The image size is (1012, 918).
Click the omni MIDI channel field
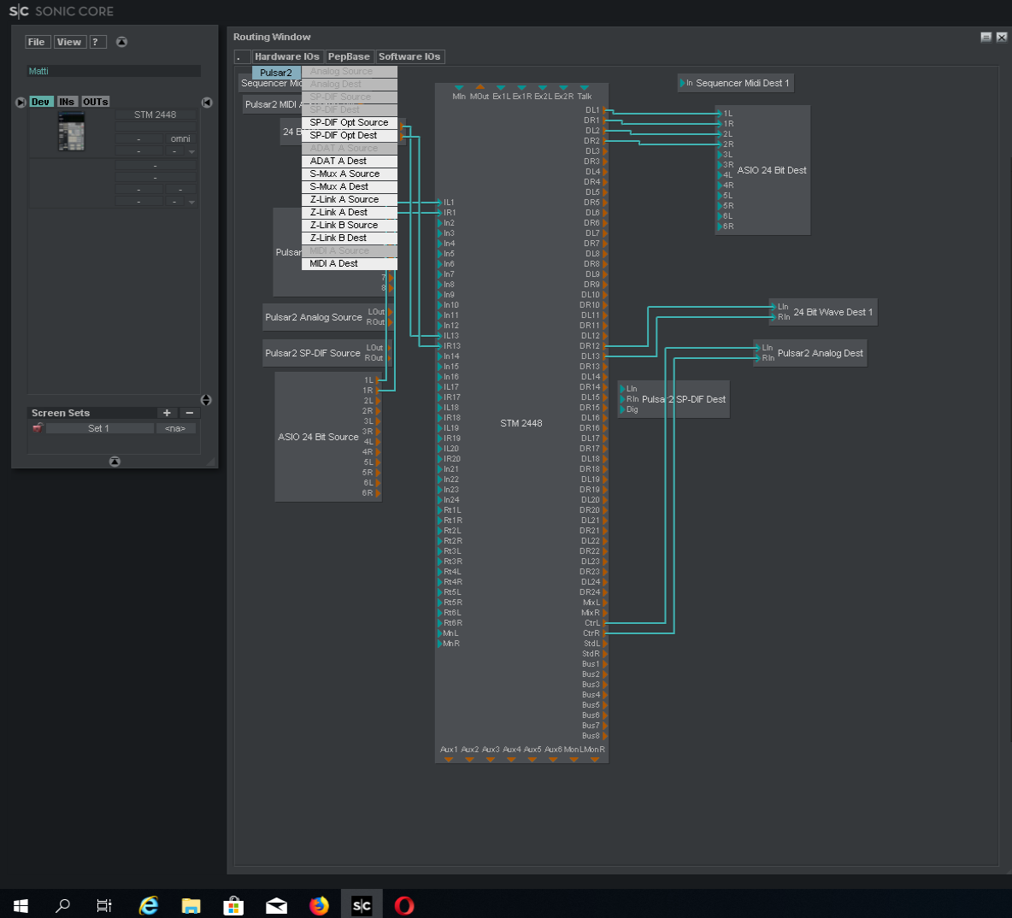pyautogui.click(x=180, y=138)
